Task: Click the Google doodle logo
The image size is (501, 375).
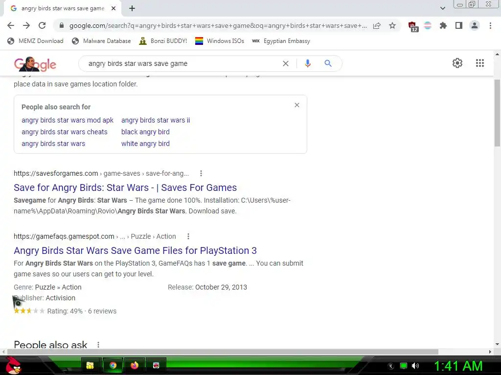Action: 35,64
